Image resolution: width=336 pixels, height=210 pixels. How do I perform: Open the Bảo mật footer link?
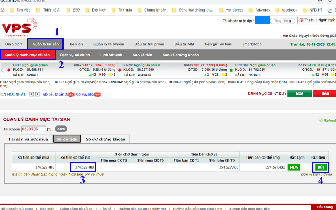click(47, 208)
